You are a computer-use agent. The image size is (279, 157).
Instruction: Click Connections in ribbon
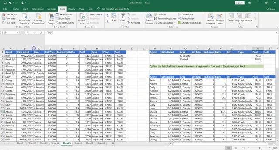click(x=94, y=14)
